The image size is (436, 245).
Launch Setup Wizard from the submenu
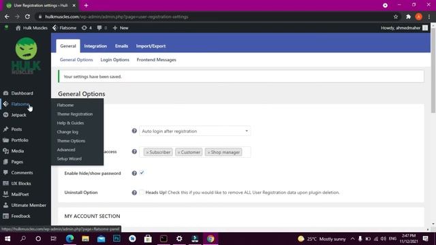(69, 159)
